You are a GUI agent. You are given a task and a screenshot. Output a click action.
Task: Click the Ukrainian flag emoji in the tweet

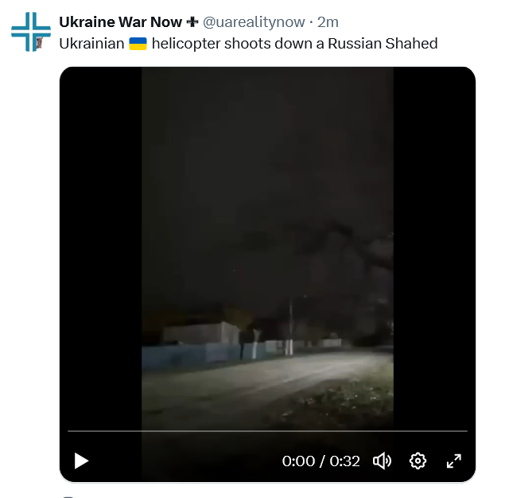[138, 44]
